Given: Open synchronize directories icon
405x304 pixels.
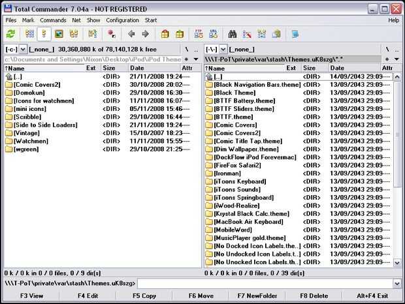Looking at the screenshot, I should coord(262,34).
